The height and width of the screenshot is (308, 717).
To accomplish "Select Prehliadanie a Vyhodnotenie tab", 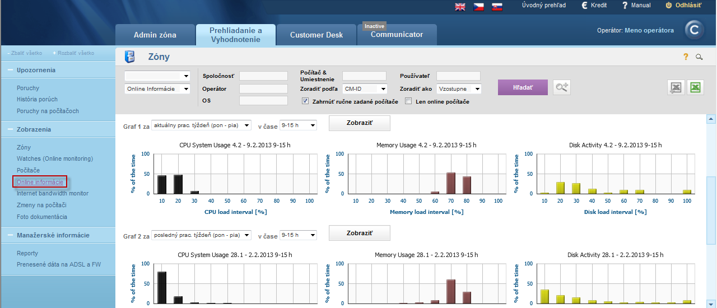I will [236, 35].
